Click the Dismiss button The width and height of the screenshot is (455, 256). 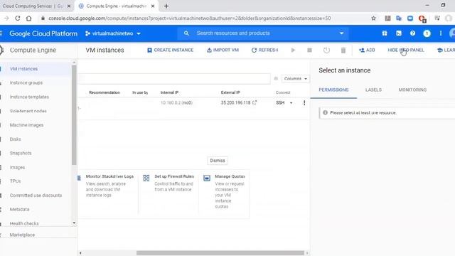(x=218, y=161)
